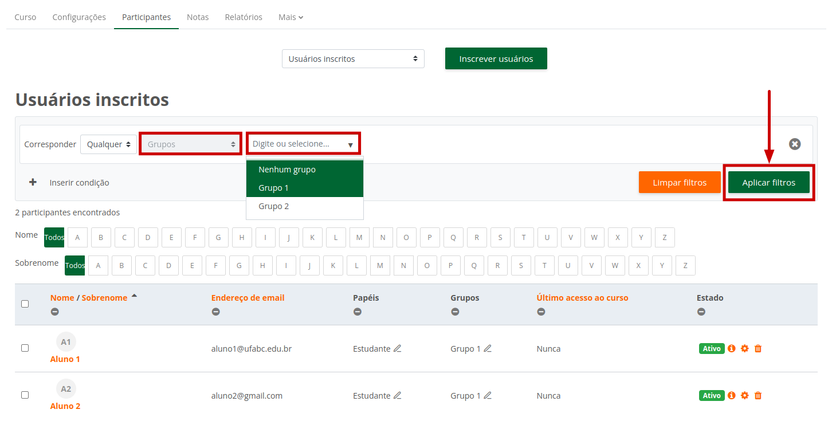The height and width of the screenshot is (421, 832).
Task: Click the Limpar filtros button
Action: pos(680,183)
